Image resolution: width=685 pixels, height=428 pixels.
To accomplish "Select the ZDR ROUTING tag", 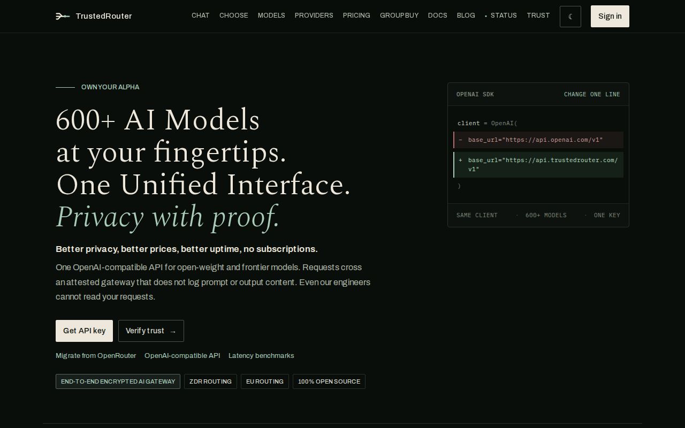I will [x=210, y=381].
